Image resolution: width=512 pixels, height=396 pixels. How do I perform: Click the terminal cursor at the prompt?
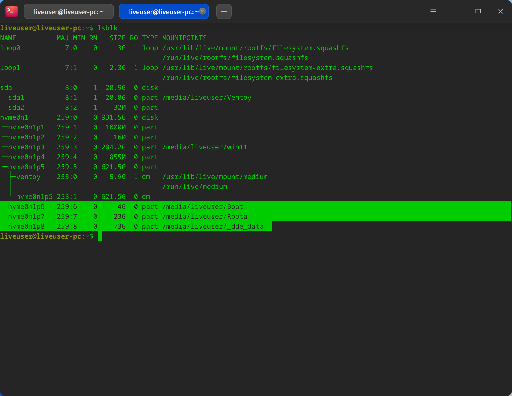[100, 236]
